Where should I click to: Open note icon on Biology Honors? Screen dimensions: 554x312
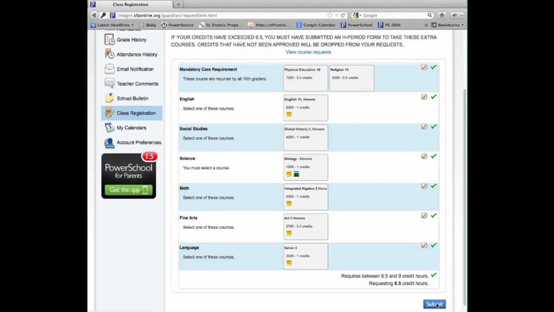(x=289, y=174)
